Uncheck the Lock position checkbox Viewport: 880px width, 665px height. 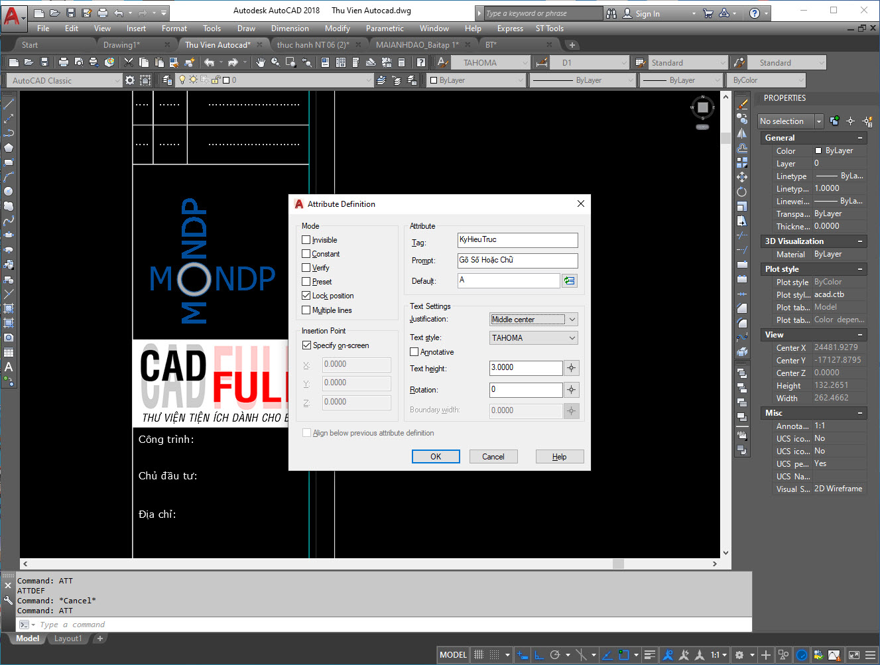tap(306, 296)
